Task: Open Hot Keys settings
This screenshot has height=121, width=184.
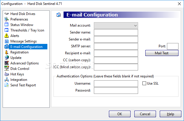Action: [17, 74]
